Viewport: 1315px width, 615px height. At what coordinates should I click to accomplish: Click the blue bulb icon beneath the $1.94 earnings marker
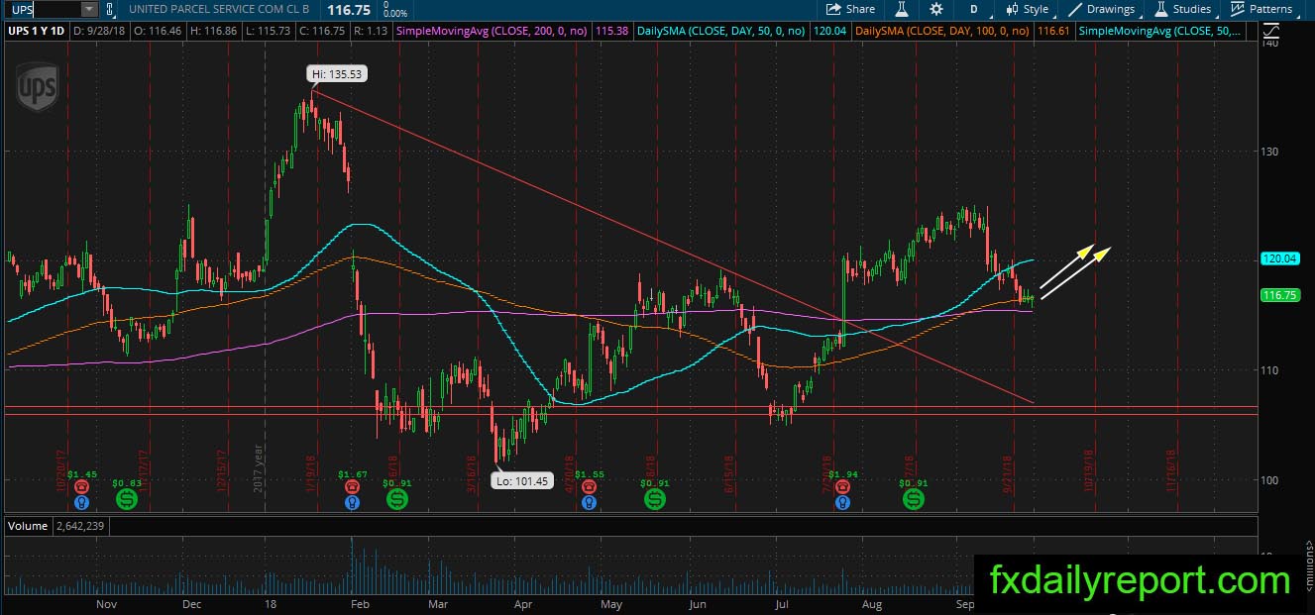(841, 502)
